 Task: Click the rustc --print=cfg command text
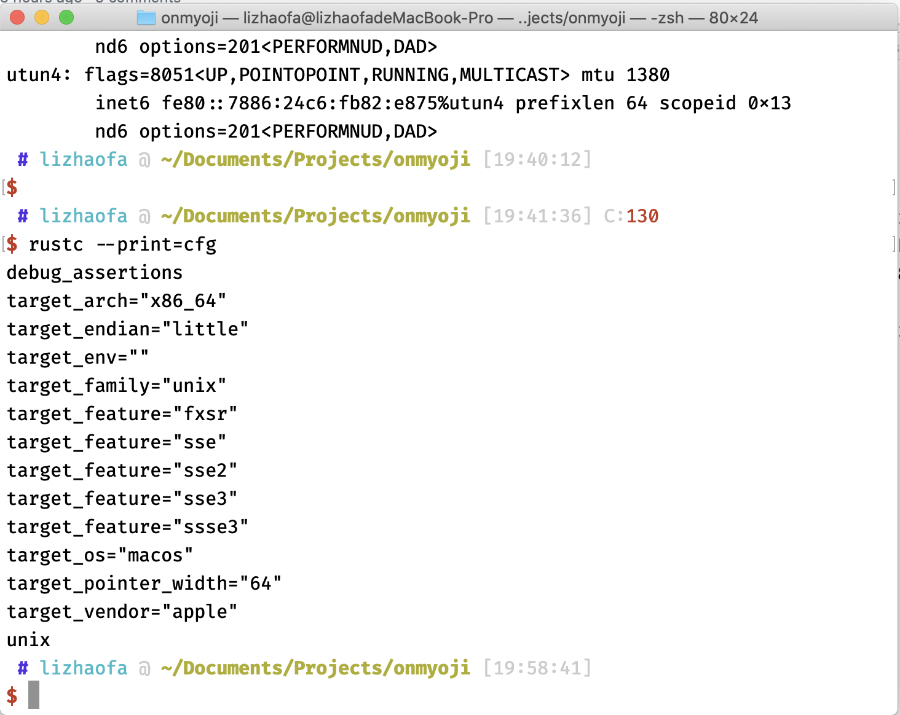[x=122, y=244]
